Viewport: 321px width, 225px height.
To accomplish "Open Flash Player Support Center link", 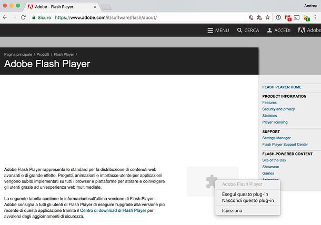I will [x=285, y=145].
